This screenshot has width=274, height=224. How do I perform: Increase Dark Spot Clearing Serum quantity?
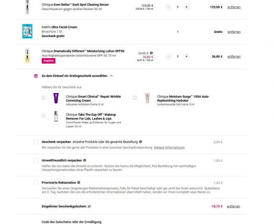[x=187, y=7]
